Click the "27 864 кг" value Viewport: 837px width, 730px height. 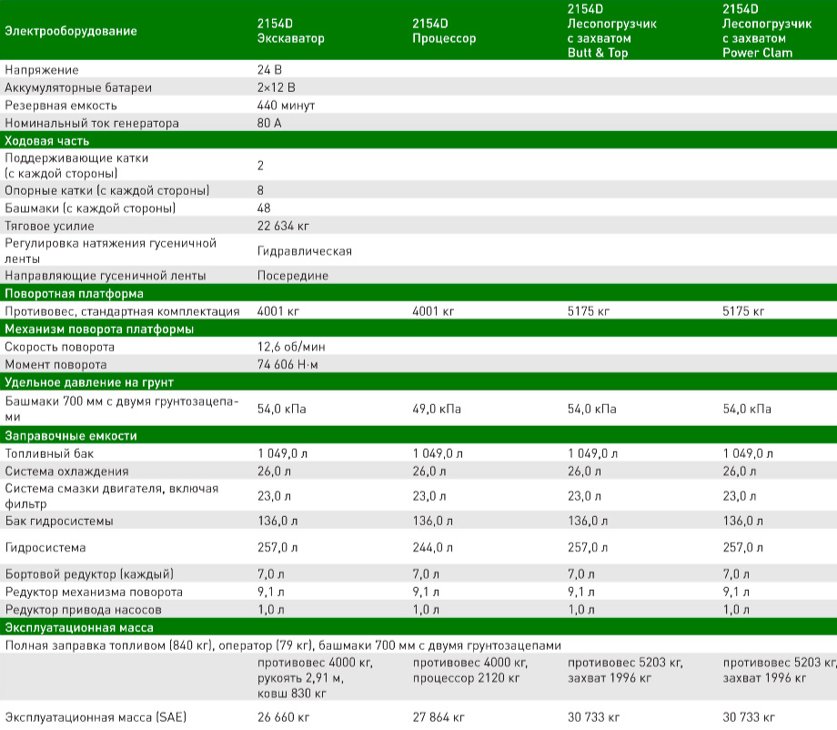(439, 717)
